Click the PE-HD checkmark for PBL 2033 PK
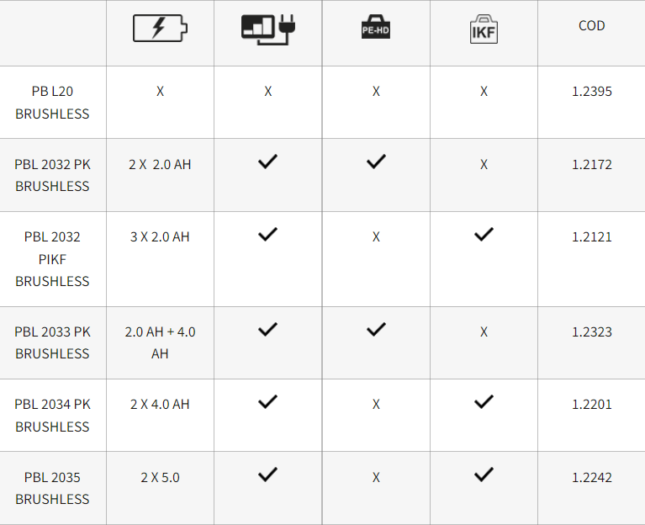The height and width of the screenshot is (525, 645). [x=376, y=329]
